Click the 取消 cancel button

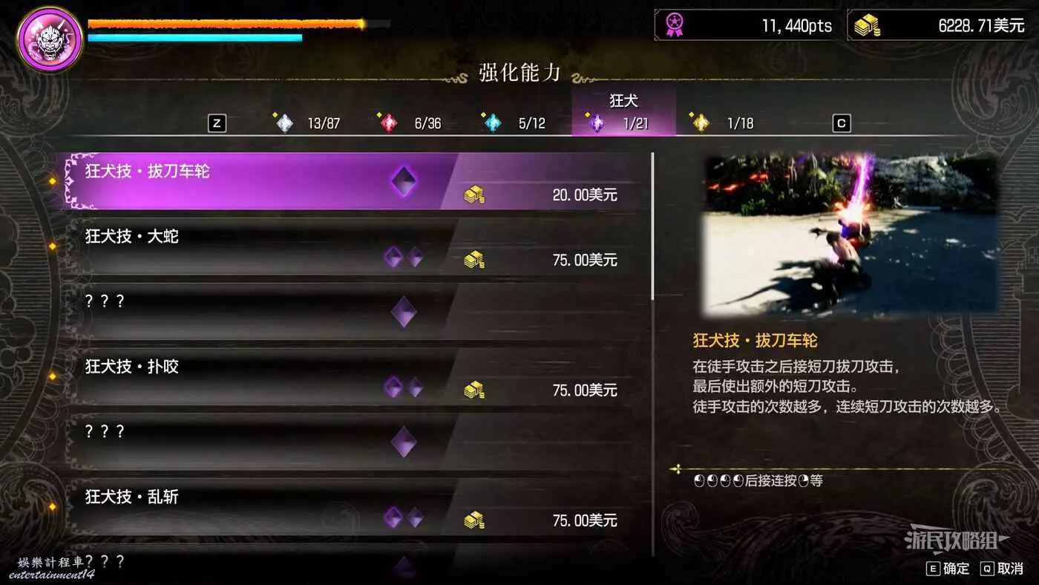coord(1002,569)
